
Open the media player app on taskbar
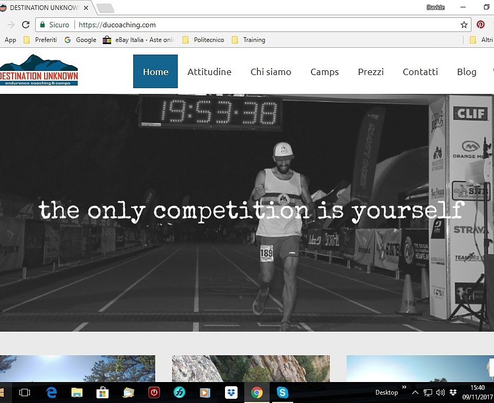point(205,393)
